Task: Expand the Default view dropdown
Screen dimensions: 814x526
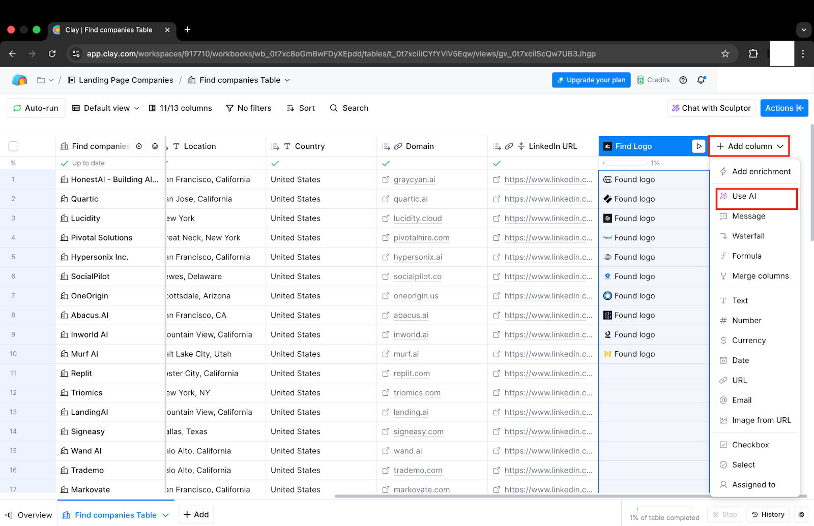Action: point(106,108)
